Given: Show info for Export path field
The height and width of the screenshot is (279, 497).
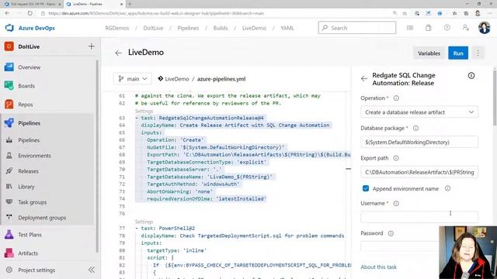Looking at the screenshot, I should (396, 158).
